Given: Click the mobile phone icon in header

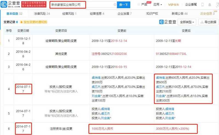Looking at the screenshot, I should 202,5.
